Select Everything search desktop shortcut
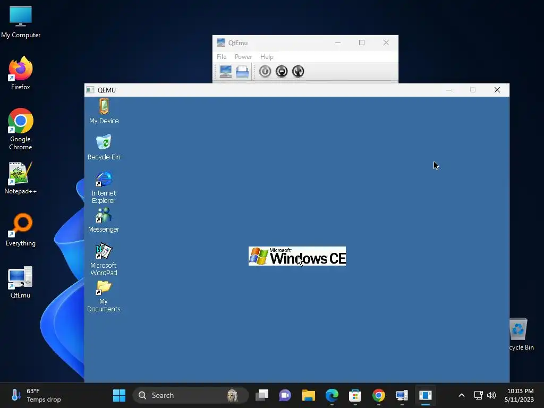The height and width of the screenshot is (408, 544). 21,229
